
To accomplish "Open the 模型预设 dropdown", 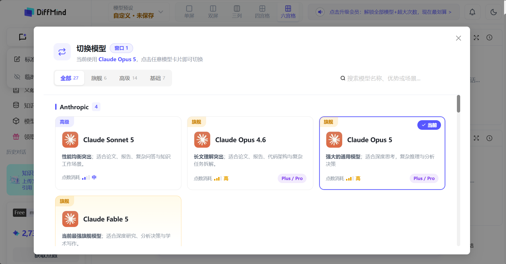I will 139,12.
